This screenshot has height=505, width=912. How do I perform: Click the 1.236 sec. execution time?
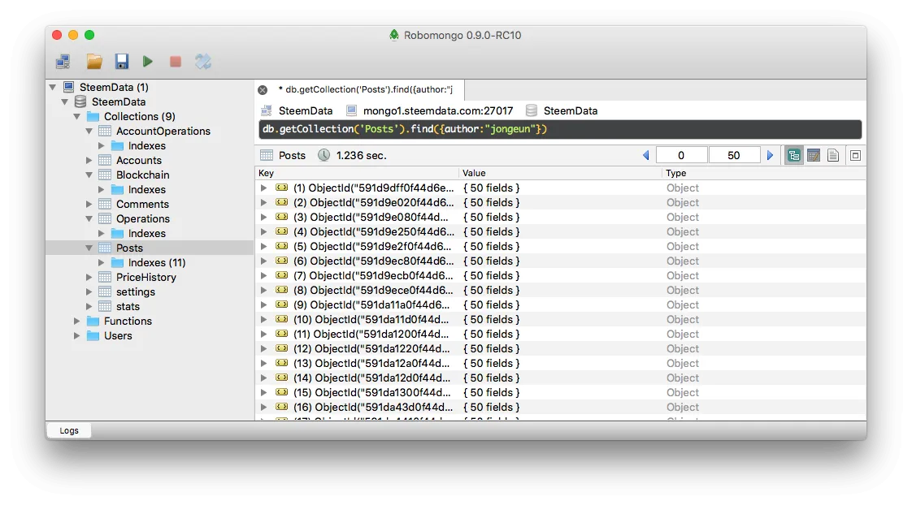(x=361, y=155)
